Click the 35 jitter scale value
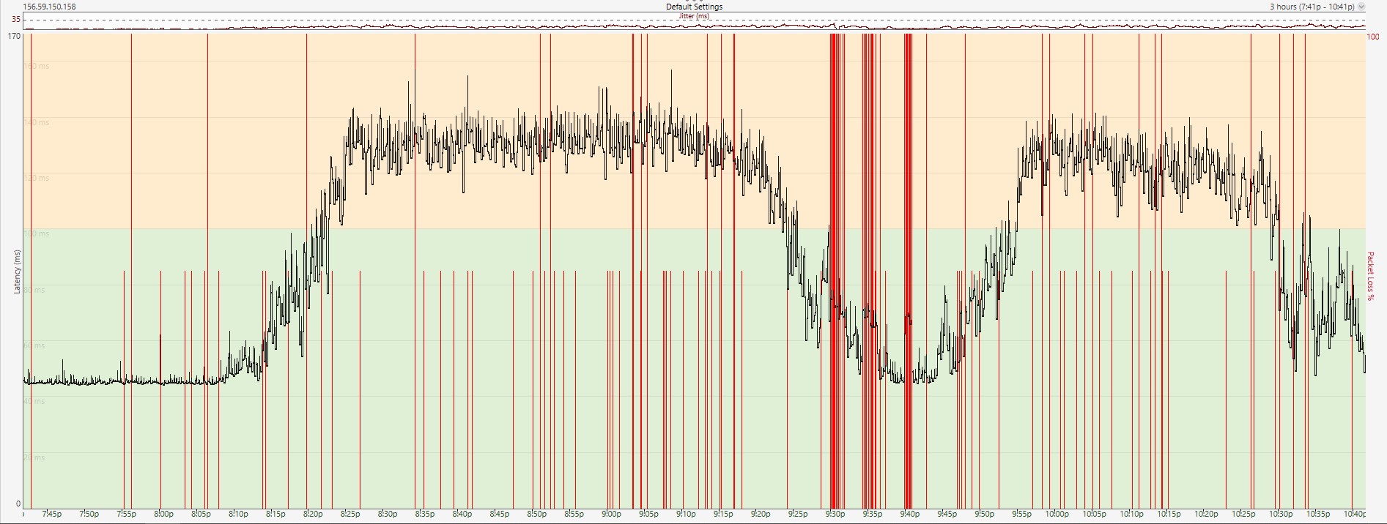 click(16, 20)
